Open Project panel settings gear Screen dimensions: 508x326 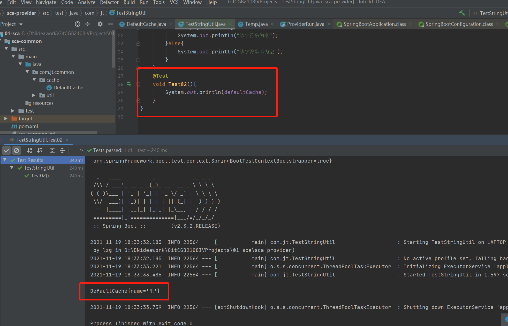[x=100, y=24]
